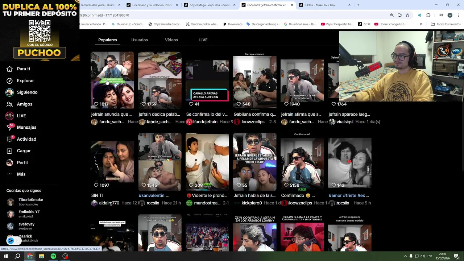The height and width of the screenshot is (261, 464).
Task: Open Windows search from taskbar
Action: [17, 256]
